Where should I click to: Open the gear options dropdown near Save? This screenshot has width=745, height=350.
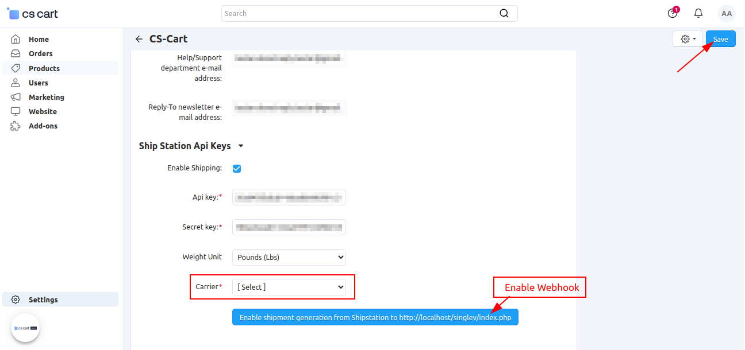tap(688, 39)
